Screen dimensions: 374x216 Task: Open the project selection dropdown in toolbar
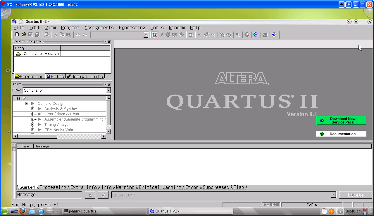tap(146, 35)
